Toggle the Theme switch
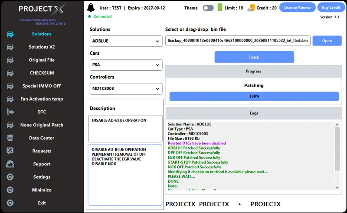Screen dimensions: 347x213 click(x=208, y=8)
